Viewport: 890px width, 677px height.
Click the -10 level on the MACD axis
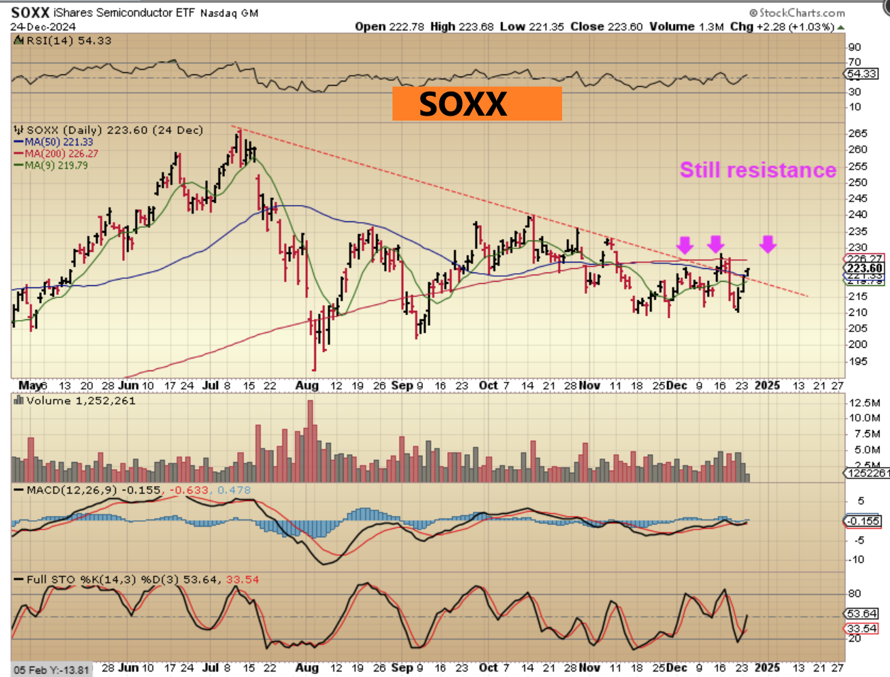pyautogui.click(x=857, y=559)
